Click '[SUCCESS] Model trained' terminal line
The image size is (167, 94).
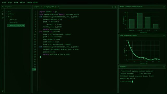point(137,76)
